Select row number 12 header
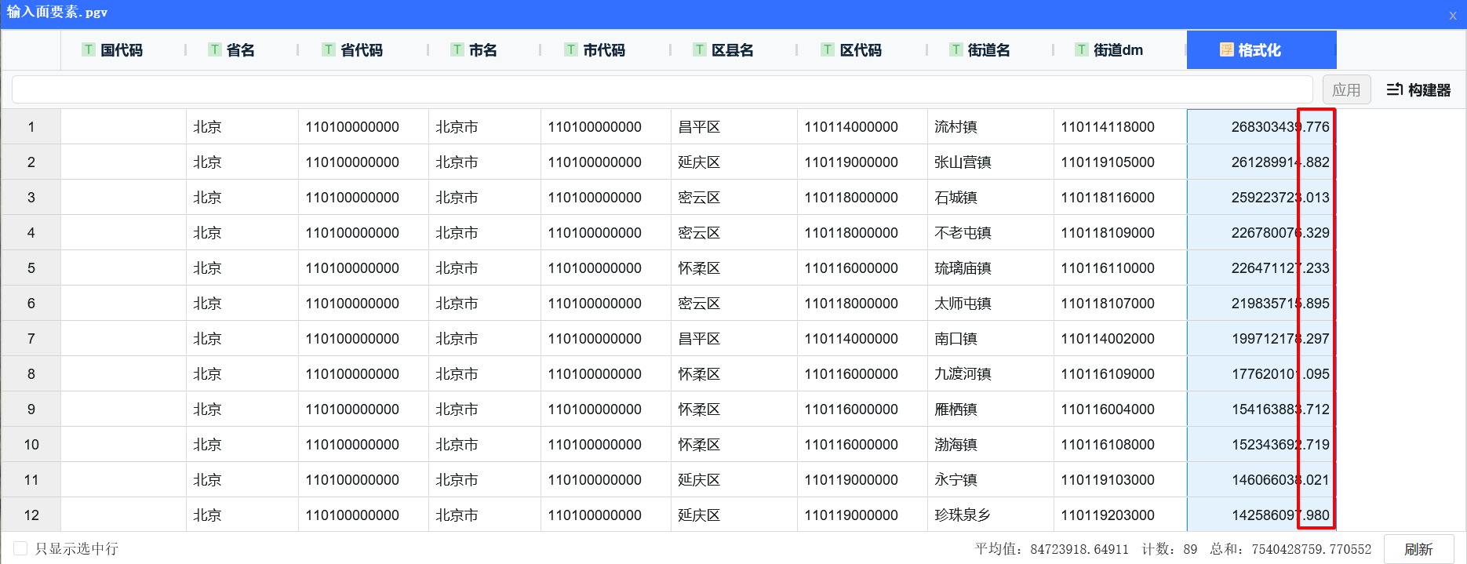 point(31,515)
